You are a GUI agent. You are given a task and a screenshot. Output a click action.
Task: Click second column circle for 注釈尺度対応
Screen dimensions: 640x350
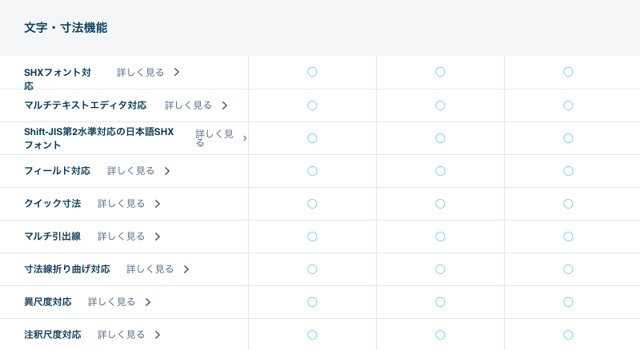440,335
